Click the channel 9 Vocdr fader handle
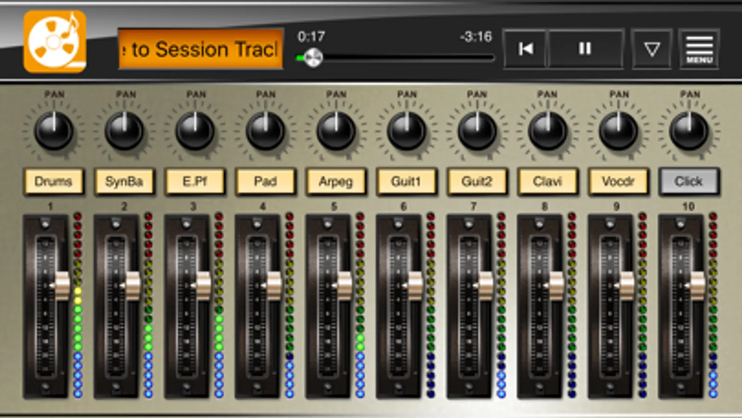The height and width of the screenshot is (418, 742). [x=626, y=285]
